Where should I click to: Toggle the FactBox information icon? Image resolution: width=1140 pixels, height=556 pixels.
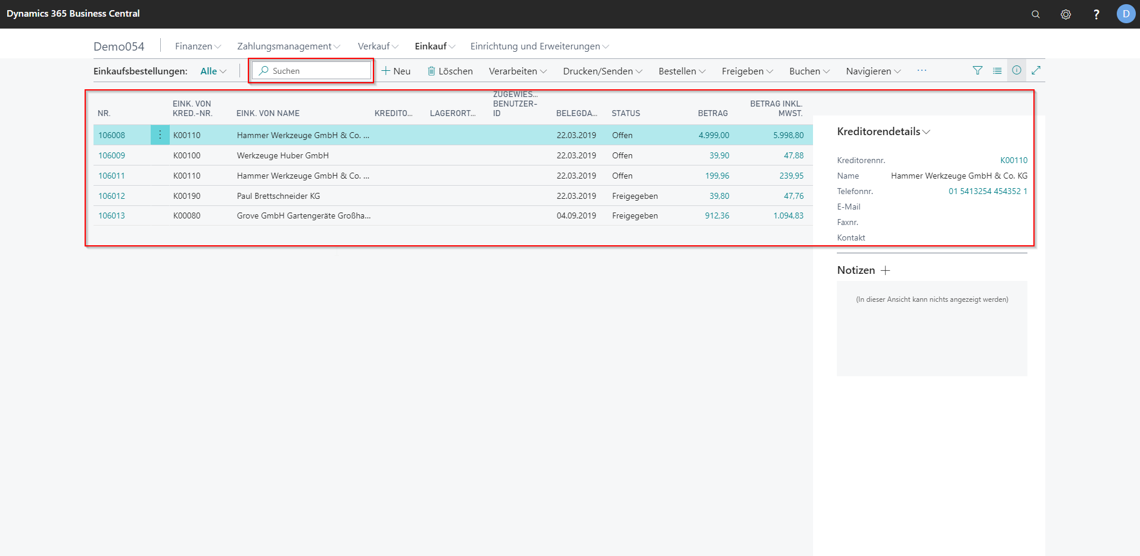pyautogui.click(x=1017, y=70)
